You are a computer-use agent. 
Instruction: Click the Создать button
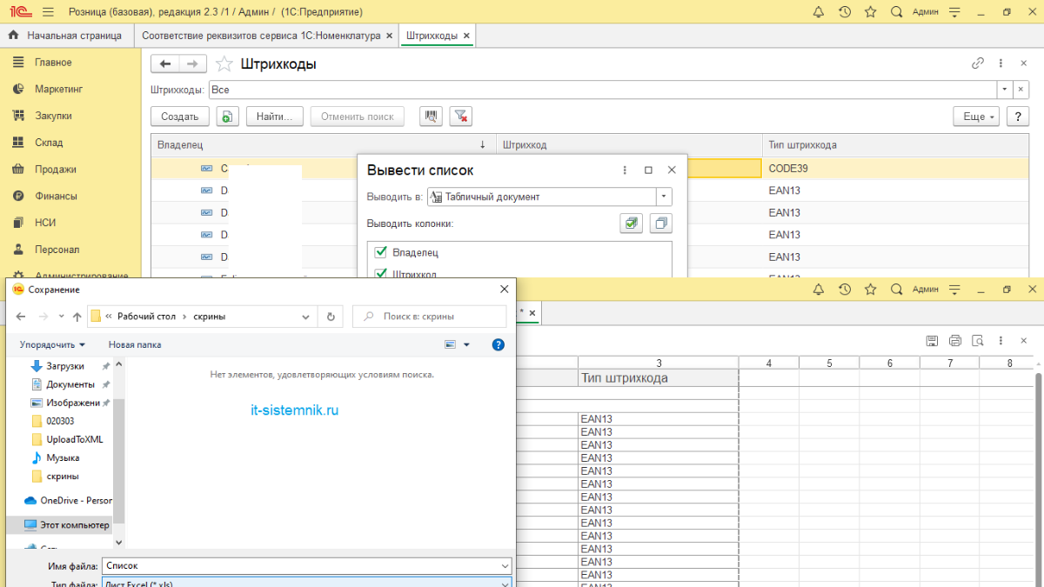180,117
